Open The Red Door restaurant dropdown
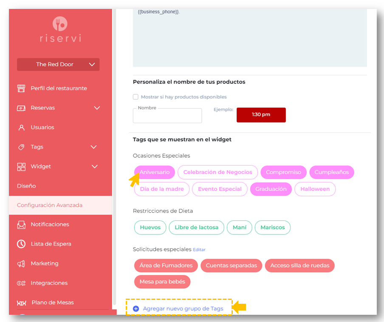The image size is (384, 322). tap(58, 65)
